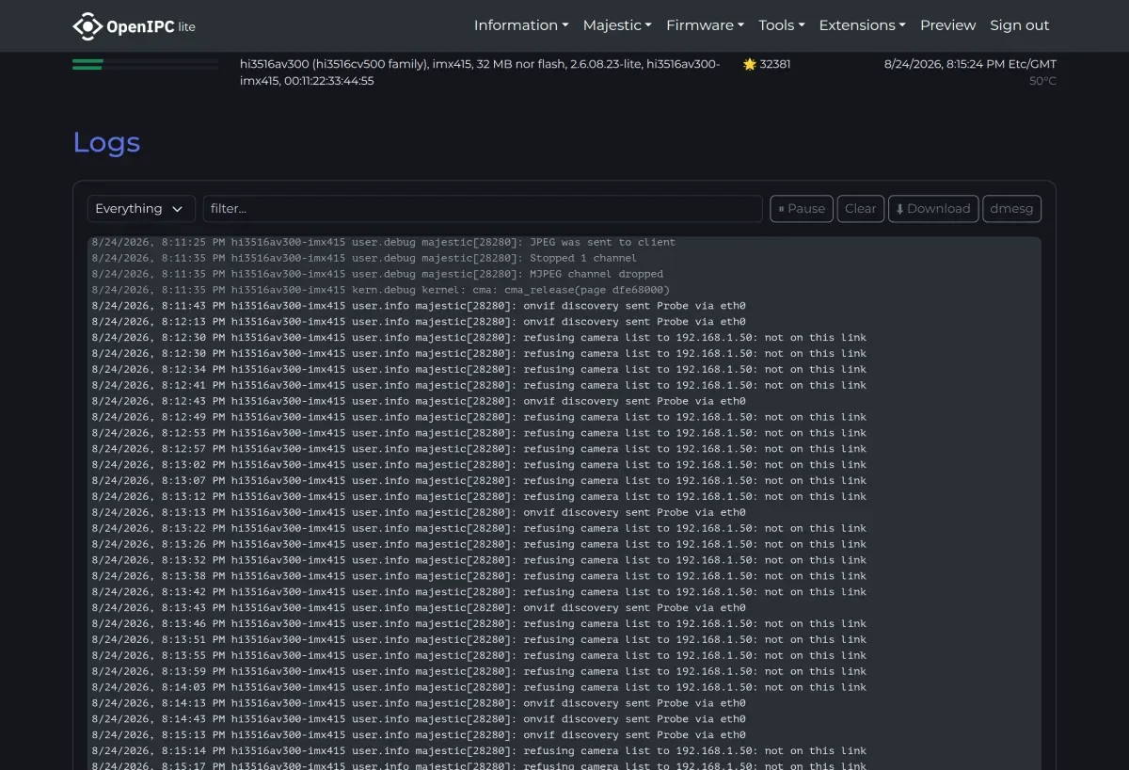Download the logs
Viewport: 1129px width, 770px height.
[x=933, y=209]
